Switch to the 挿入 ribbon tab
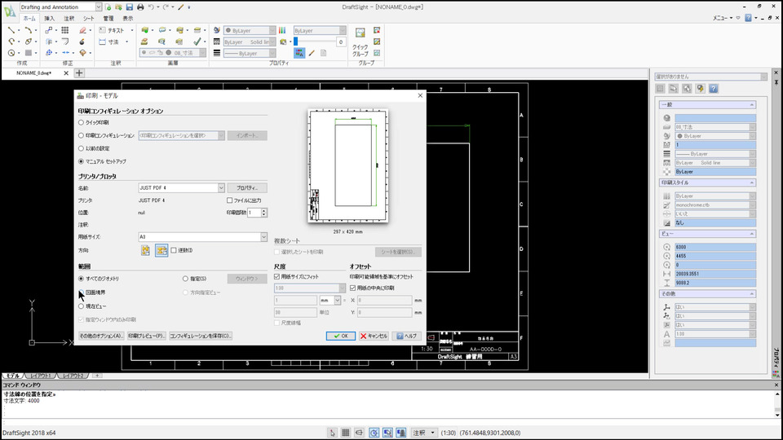 [50, 18]
